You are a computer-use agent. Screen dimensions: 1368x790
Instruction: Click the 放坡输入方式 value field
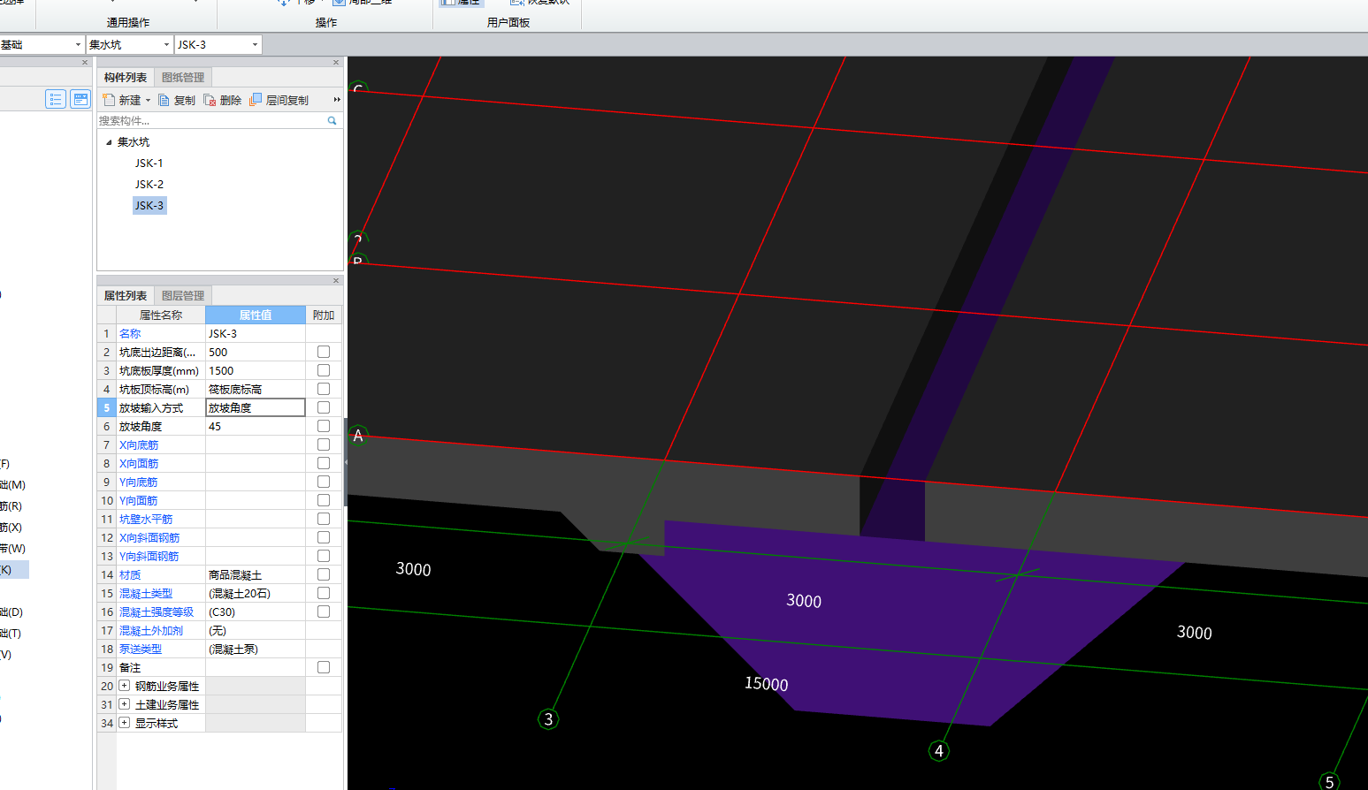pos(256,407)
